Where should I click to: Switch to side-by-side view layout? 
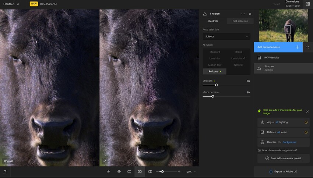click(x=140, y=172)
